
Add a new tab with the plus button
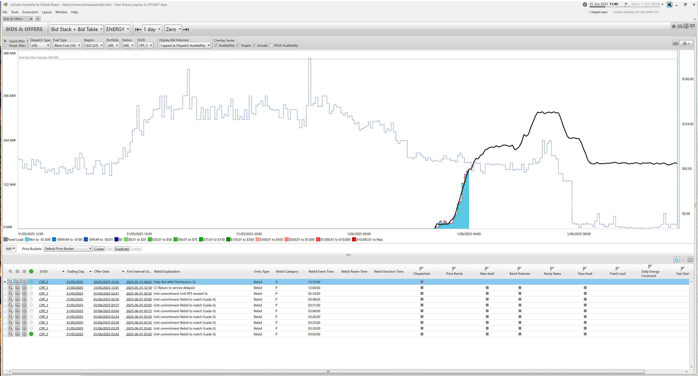[38, 19]
